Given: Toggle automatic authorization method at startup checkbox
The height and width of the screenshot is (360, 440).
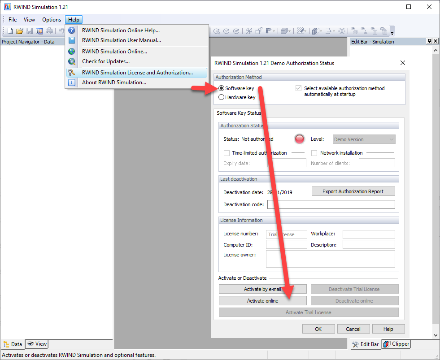Looking at the screenshot, I should pyautogui.click(x=298, y=88).
